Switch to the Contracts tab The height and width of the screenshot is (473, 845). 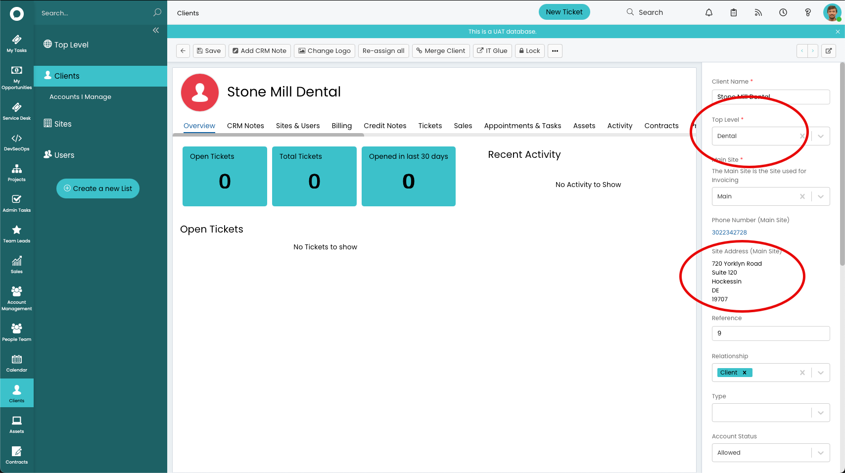coord(661,126)
